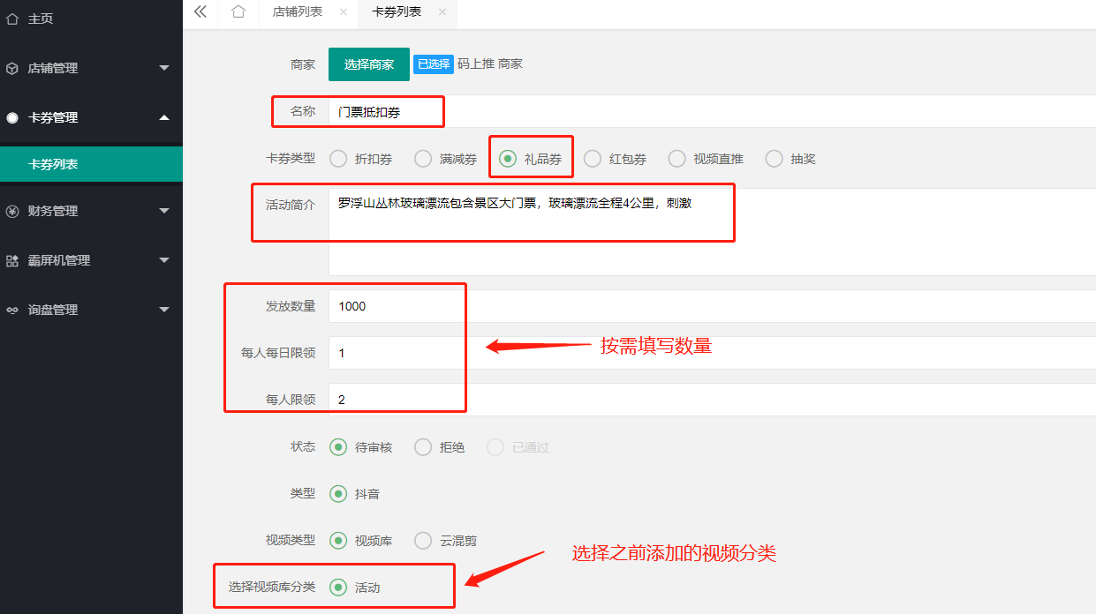Click the 发放数量 input field
This screenshot has height=614, width=1096.
pos(712,306)
